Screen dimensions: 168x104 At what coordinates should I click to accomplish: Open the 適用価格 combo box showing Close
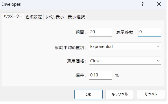tap(125, 61)
